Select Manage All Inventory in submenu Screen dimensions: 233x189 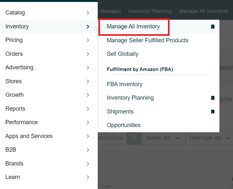tap(133, 26)
